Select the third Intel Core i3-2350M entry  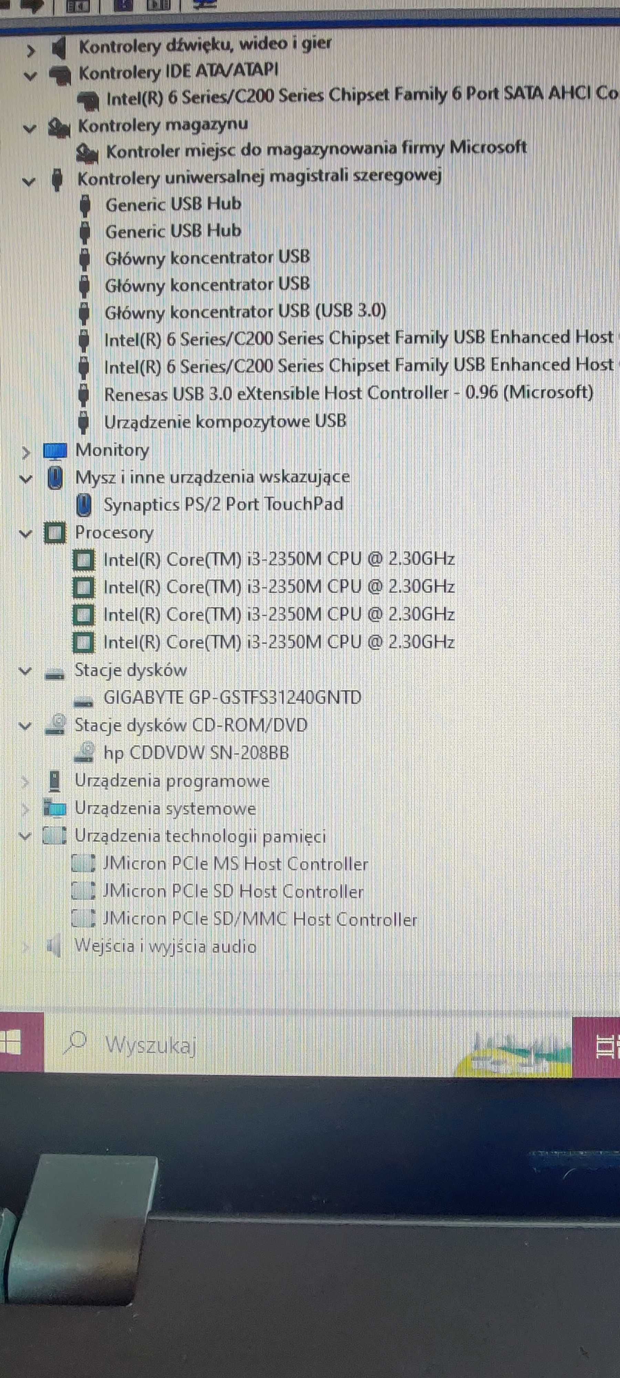pyautogui.click(x=279, y=614)
